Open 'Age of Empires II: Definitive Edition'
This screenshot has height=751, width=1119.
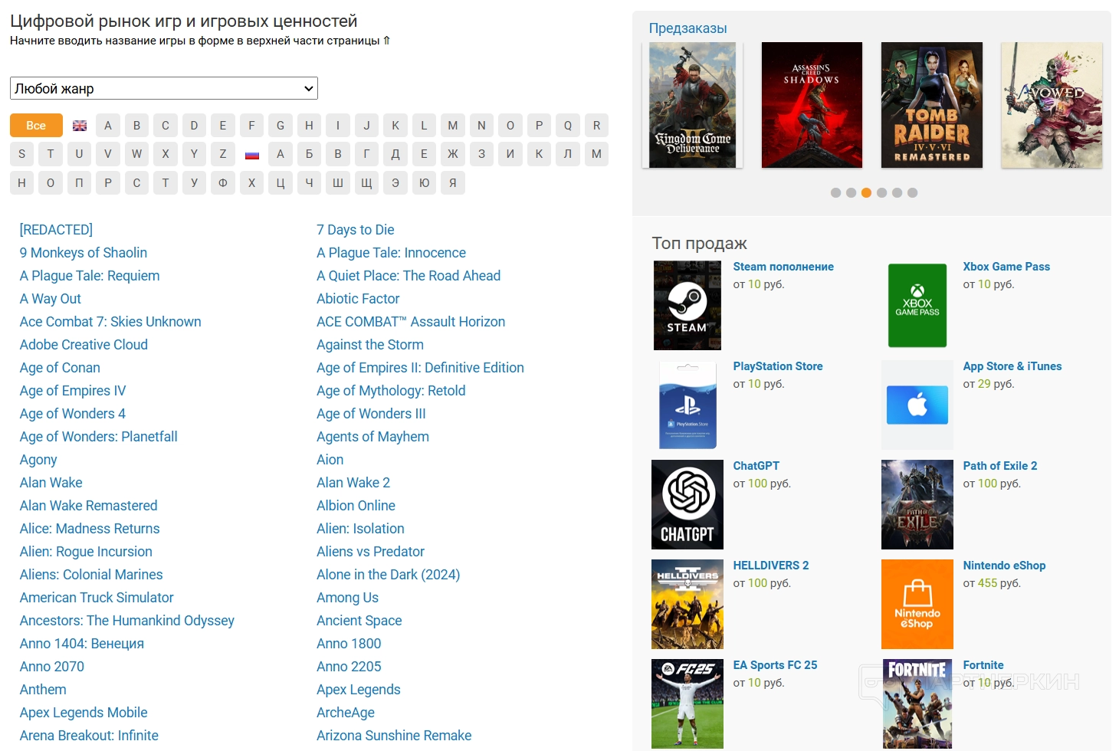tap(420, 368)
